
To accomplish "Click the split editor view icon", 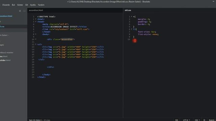I will click(x=24, y=11).
